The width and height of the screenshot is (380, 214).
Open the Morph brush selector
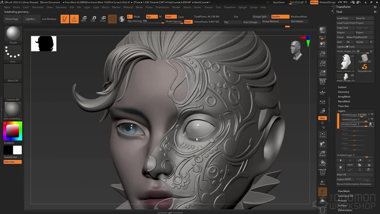13,35
